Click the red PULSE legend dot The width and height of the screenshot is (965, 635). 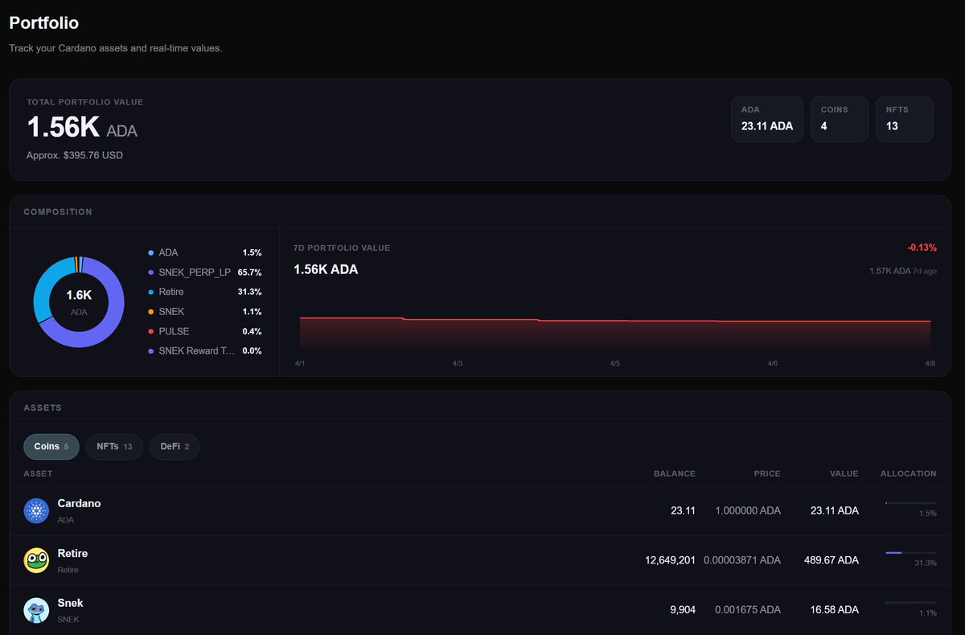click(151, 331)
